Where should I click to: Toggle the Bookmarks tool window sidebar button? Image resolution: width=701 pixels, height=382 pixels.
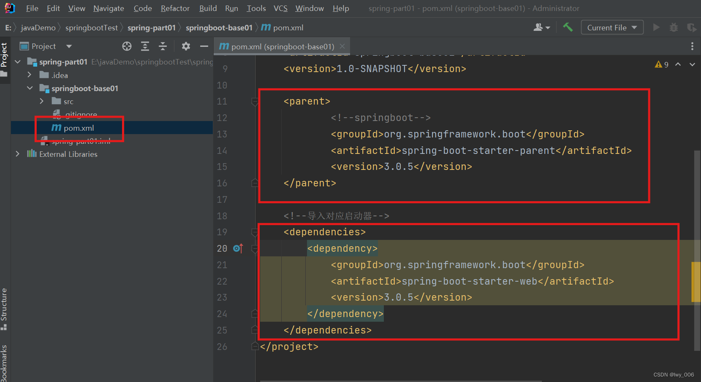pos(4,363)
